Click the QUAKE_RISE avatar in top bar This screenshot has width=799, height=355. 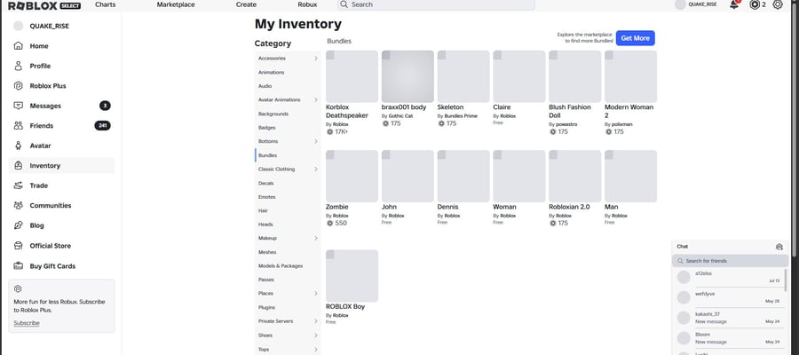tap(680, 4)
